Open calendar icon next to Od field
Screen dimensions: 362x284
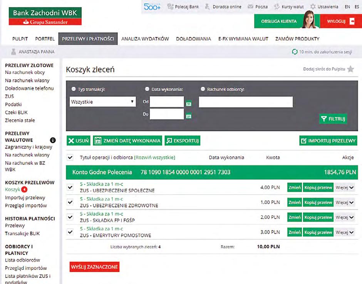click(189, 104)
